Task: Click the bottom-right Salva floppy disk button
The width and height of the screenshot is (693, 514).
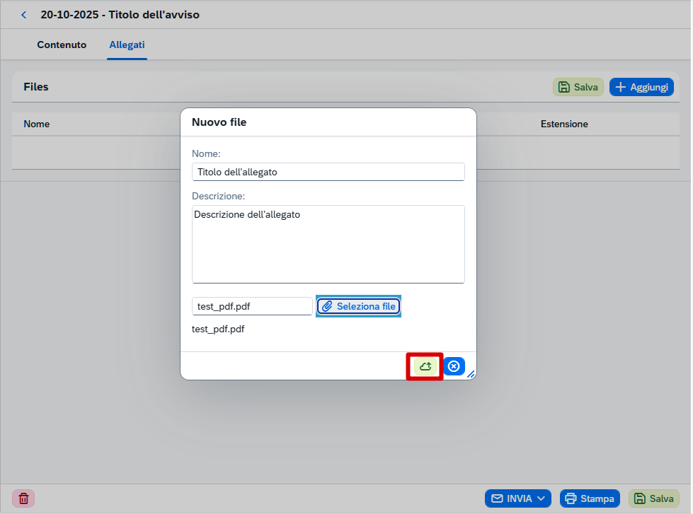Action: point(653,498)
